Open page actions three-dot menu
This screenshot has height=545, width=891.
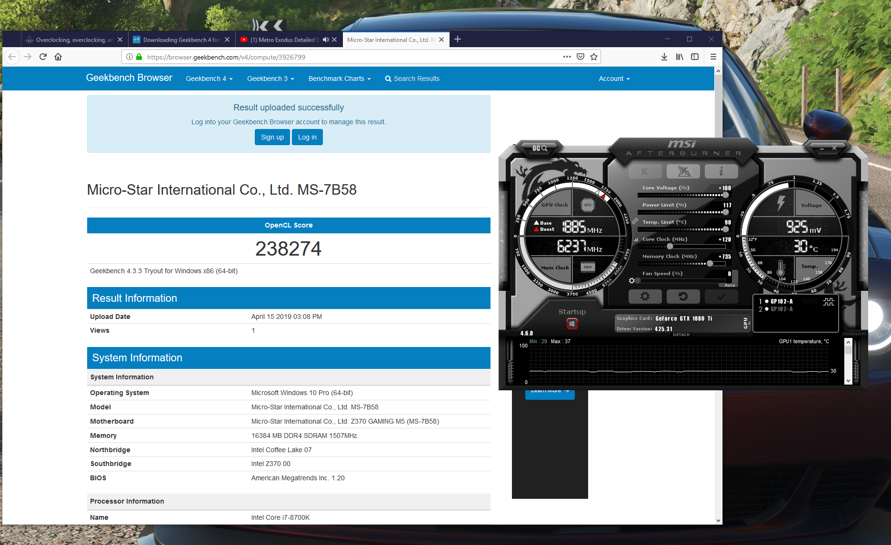567,57
